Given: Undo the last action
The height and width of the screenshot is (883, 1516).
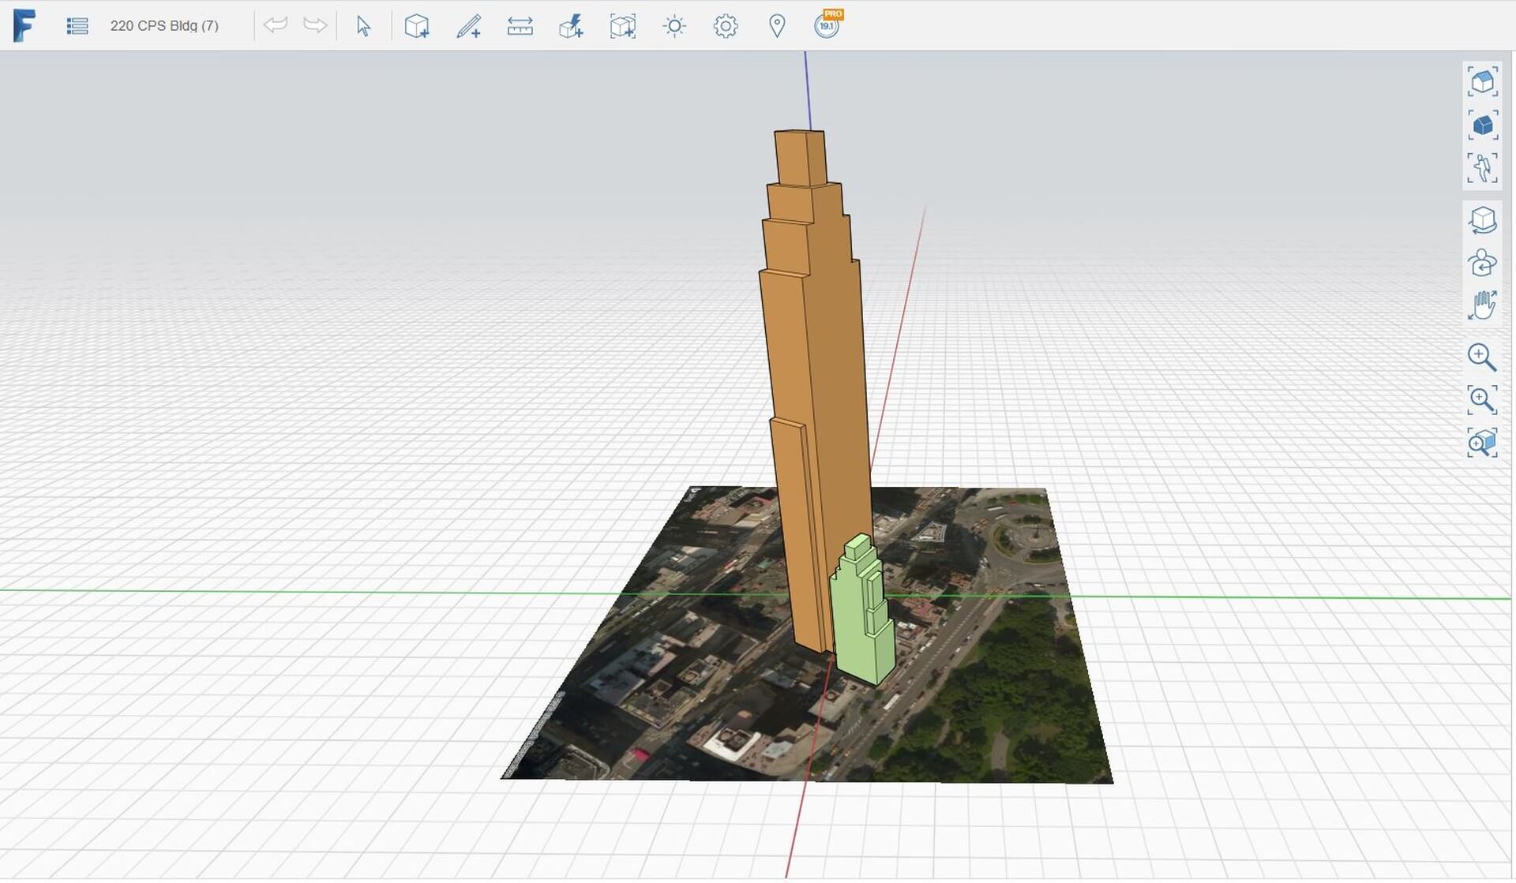Looking at the screenshot, I should [x=276, y=25].
